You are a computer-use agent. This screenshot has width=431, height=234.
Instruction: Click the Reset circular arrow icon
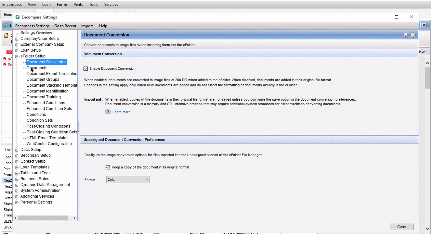tap(413, 35)
